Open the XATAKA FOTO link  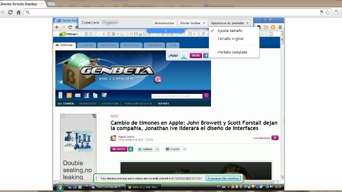tap(88, 103)
